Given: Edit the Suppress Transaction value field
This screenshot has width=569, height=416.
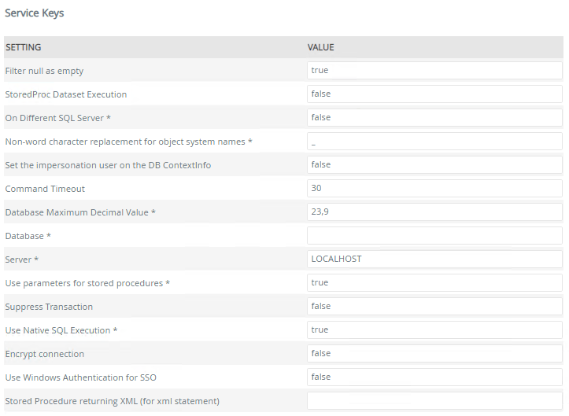Looking at the screenshot, I should pyautogui.click(x=434, y=306).
